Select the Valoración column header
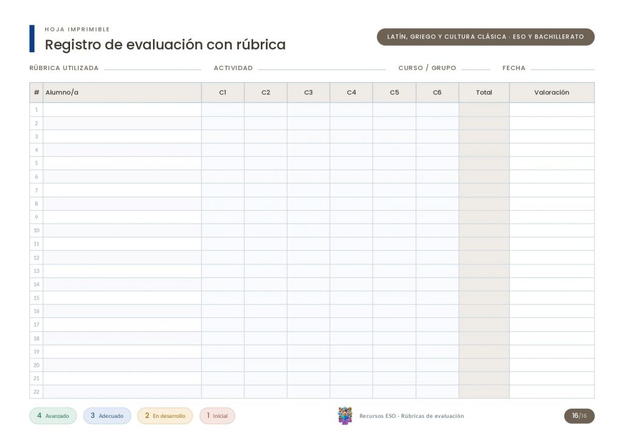This screenshot has height=441, width=624. (551, 93)
